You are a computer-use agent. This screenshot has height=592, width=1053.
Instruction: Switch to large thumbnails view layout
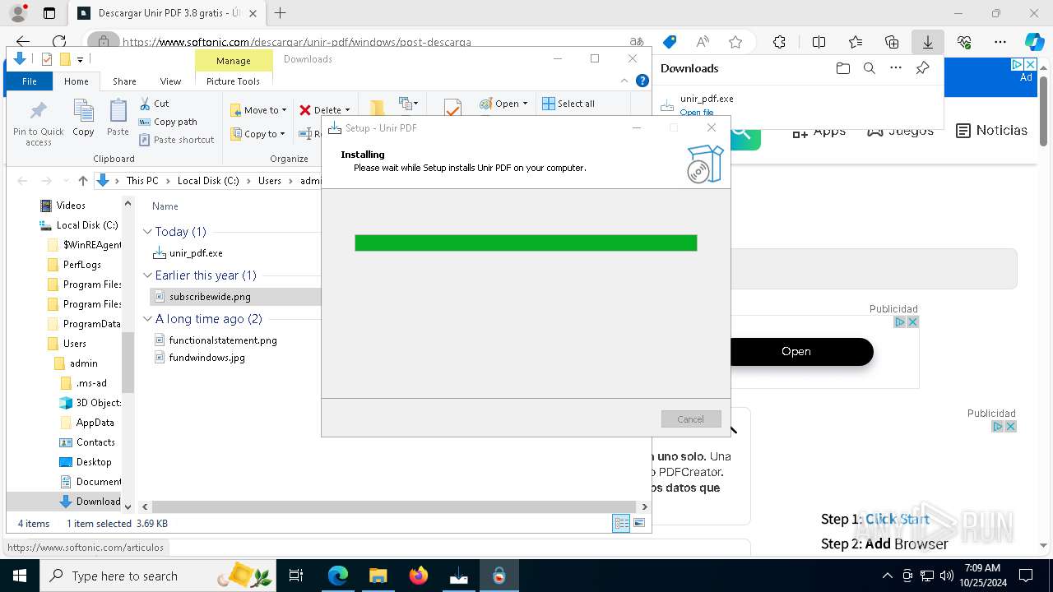point(639,523)
